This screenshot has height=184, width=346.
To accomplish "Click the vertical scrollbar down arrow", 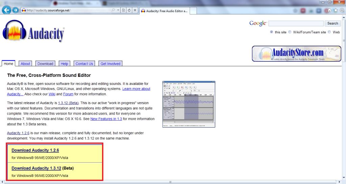I will pos(344,178).
